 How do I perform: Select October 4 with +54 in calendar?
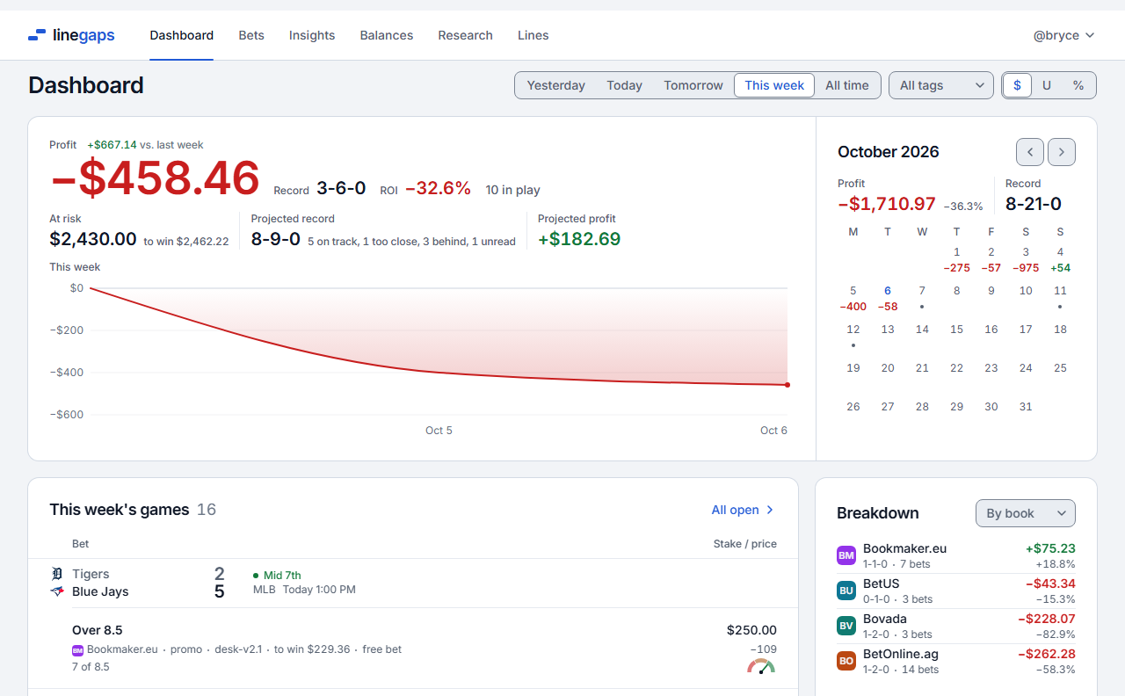click(x=1060, y=259)
